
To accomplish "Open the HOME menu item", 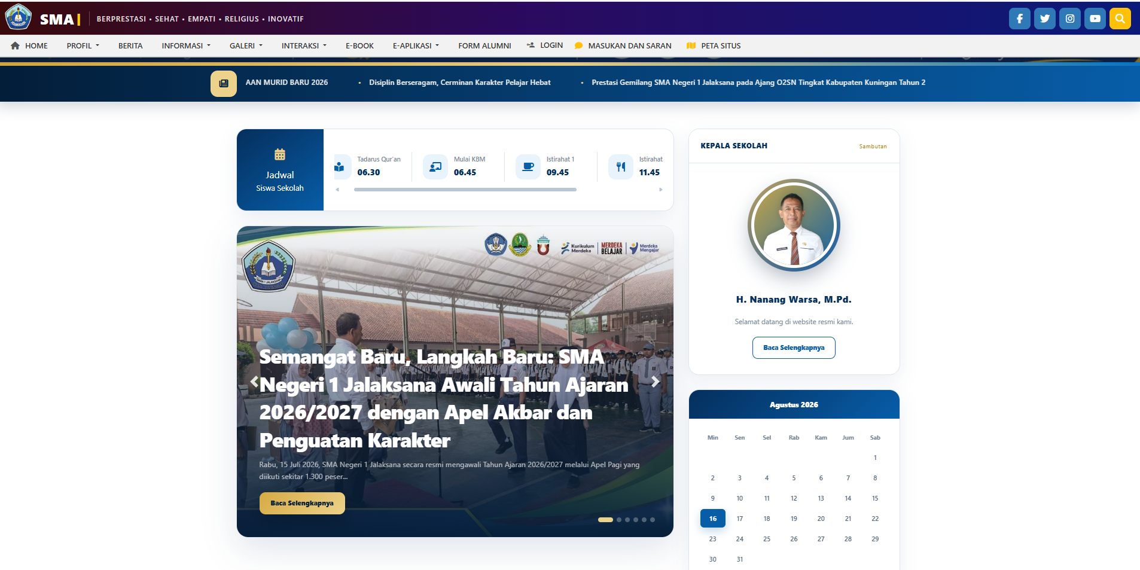I will [x=29, y=45].
